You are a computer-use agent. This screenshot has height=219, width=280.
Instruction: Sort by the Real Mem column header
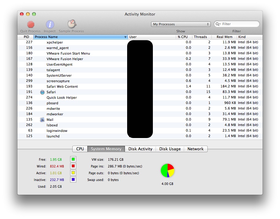point(224,37)
